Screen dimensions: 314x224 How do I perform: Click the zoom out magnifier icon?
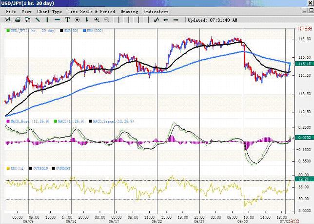[107, 20]
